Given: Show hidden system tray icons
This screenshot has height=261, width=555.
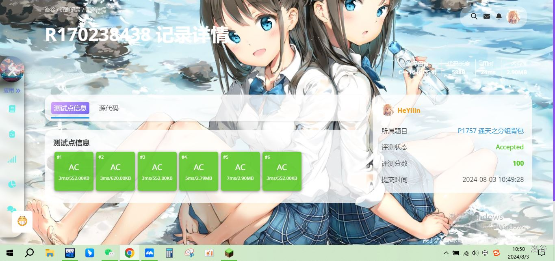Looking at the screenshot, I should (x=446, y=253).
